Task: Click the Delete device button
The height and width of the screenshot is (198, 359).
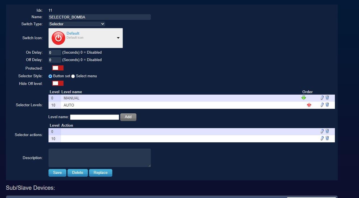Action: pyautogui.click(x=77, y=172)
